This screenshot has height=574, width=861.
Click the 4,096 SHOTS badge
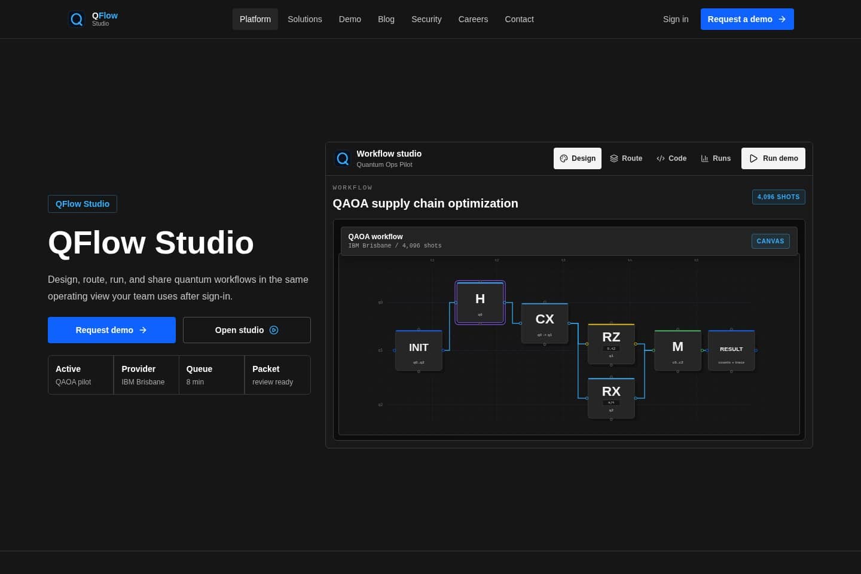778,197
